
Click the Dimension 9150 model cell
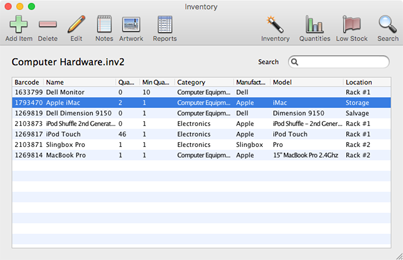(x=299, y=113)
